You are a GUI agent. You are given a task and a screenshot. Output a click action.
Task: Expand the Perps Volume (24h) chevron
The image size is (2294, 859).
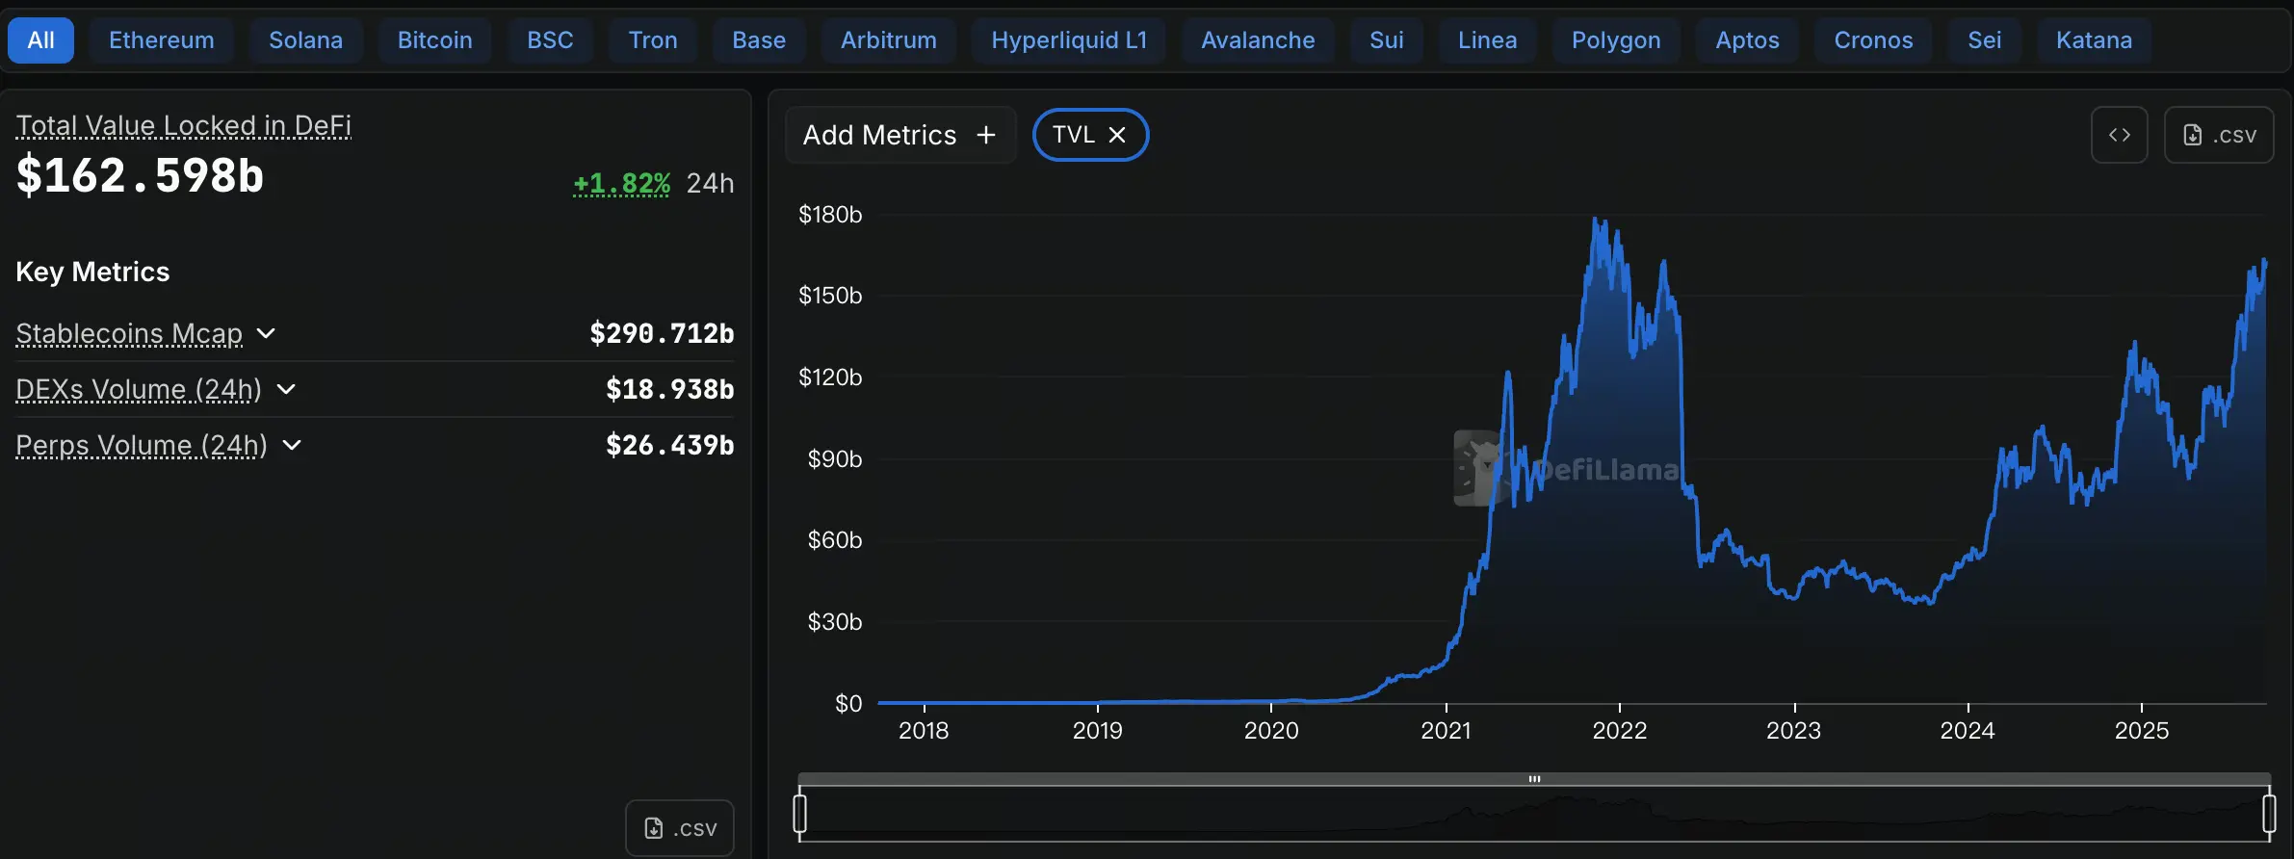[x=292, y=445]
